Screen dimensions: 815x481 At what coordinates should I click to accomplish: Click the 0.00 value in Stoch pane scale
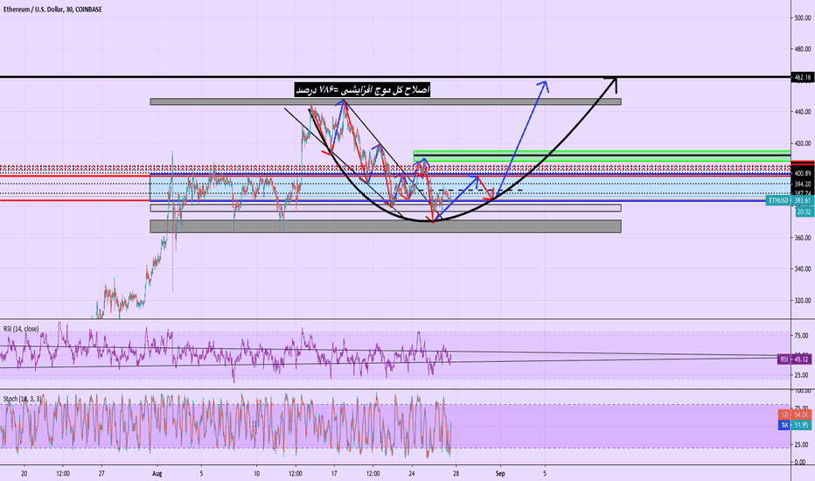800,463
